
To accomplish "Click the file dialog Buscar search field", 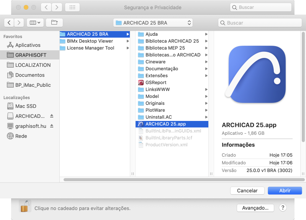I will point(260,23).
